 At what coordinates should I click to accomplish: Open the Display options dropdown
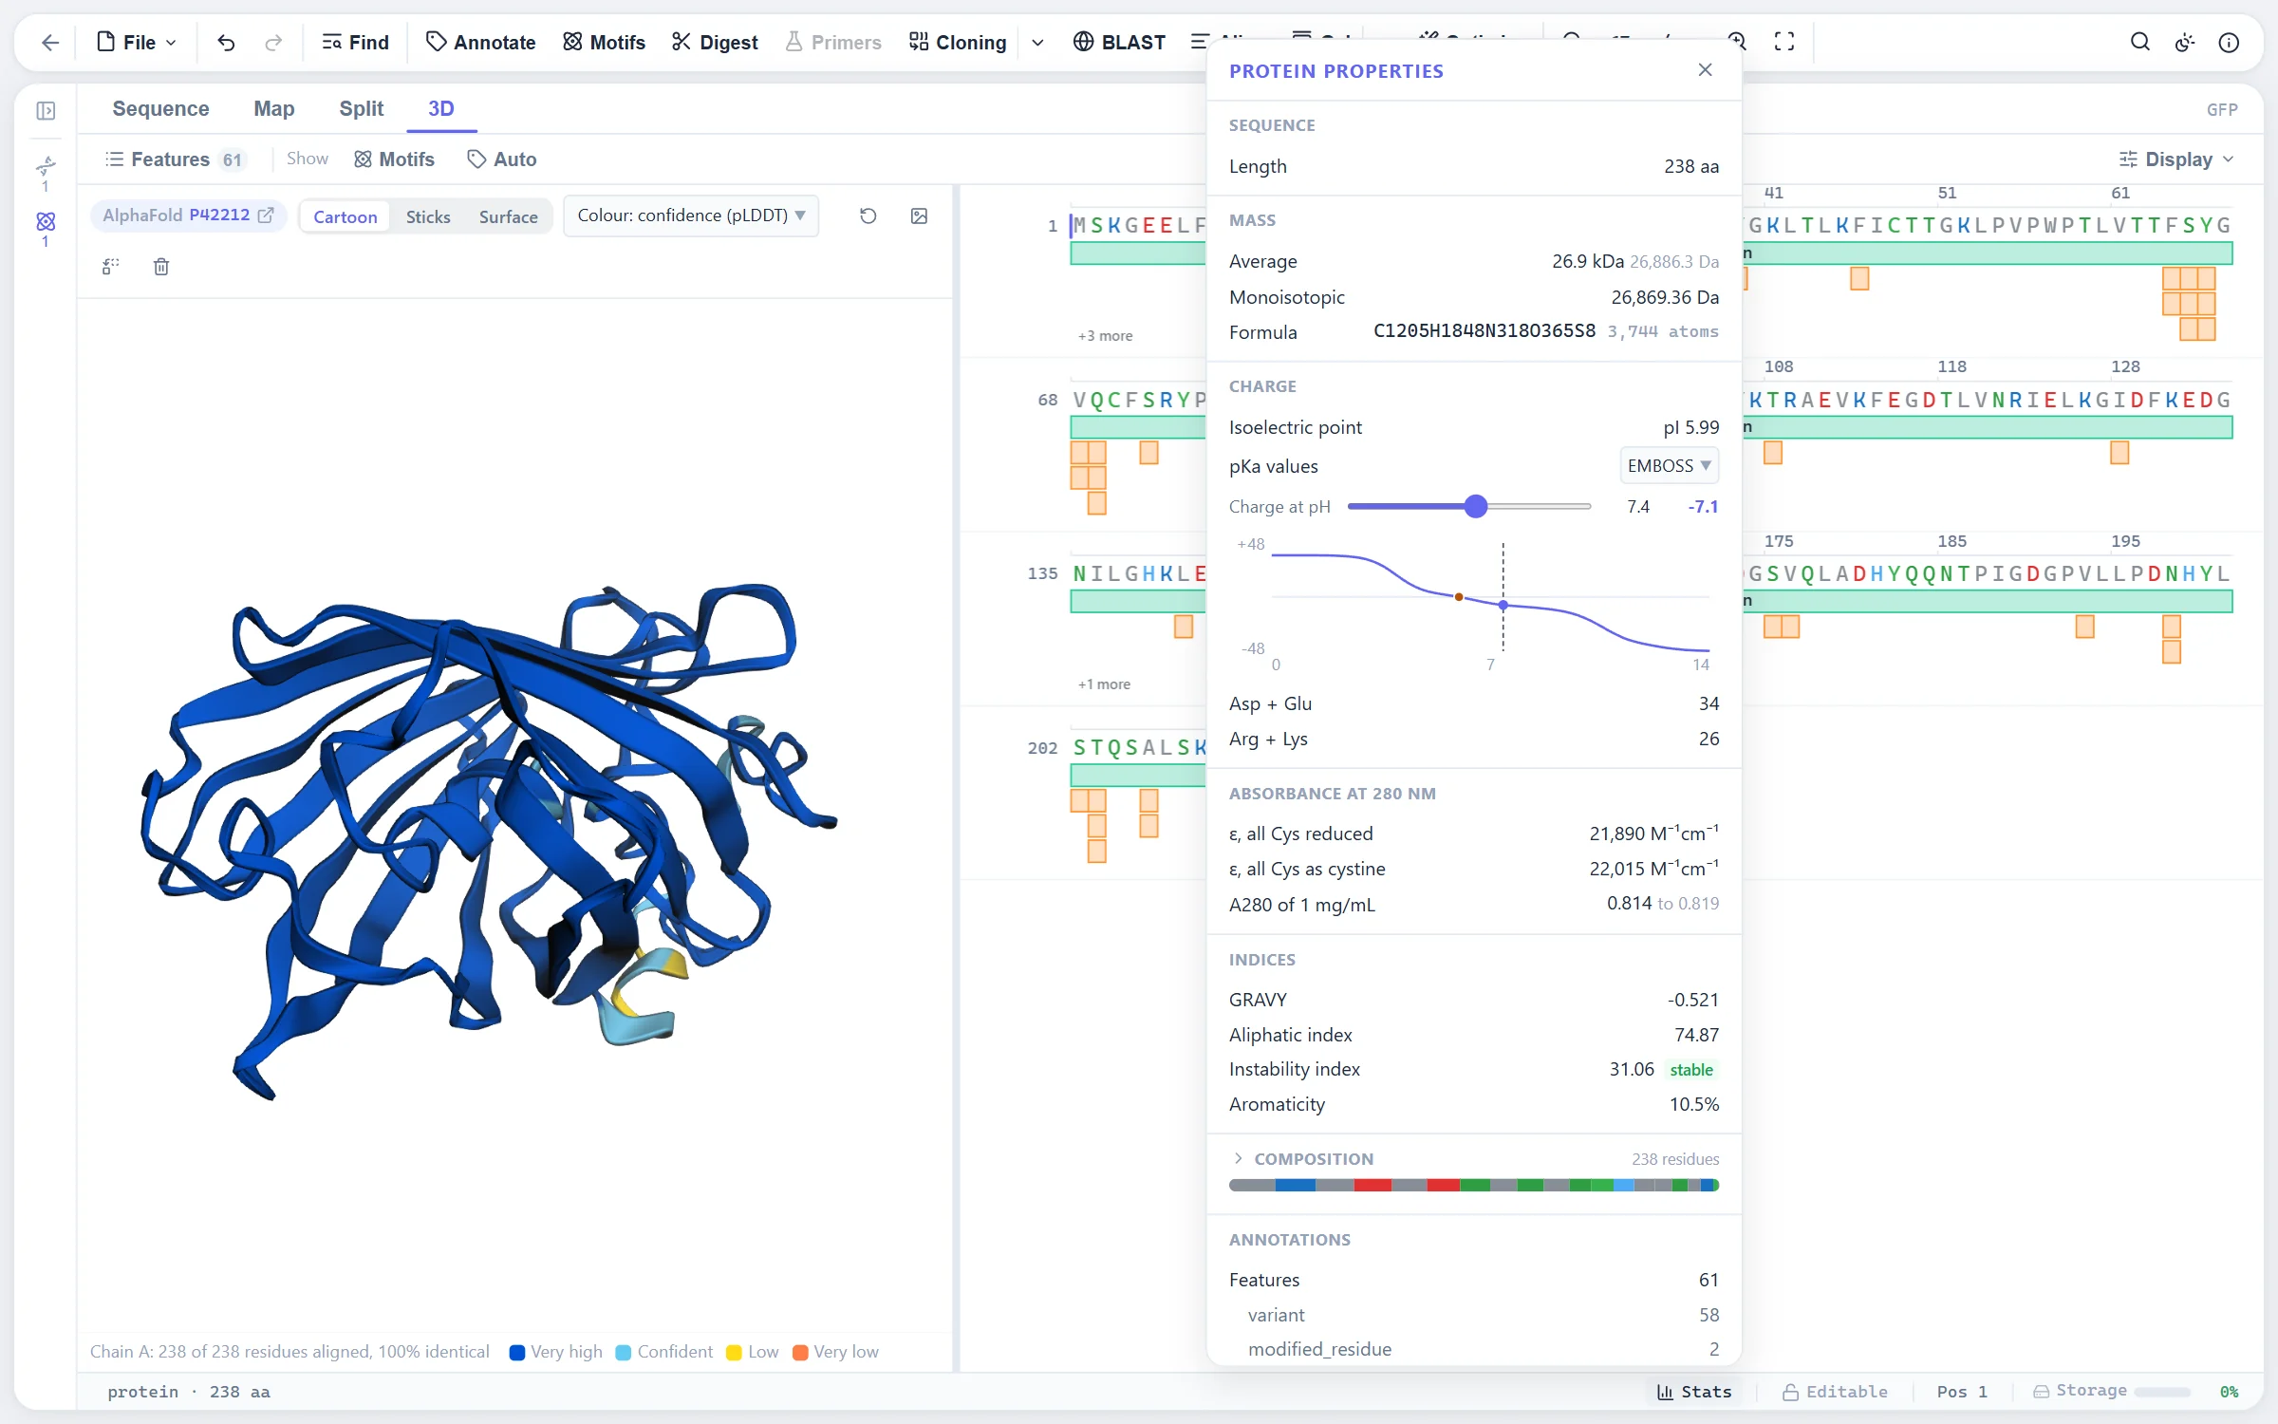[2176, 159]
